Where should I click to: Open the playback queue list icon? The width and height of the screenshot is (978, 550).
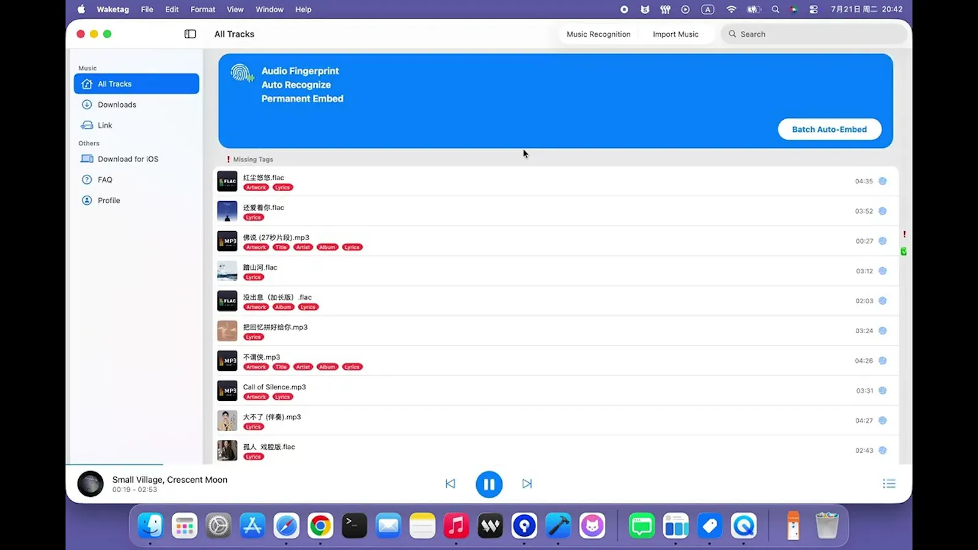click(x=889, y=484)
